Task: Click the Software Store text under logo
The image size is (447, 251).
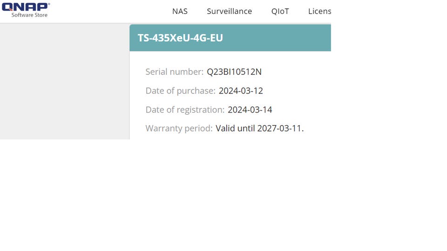Action: pos(29,15)
